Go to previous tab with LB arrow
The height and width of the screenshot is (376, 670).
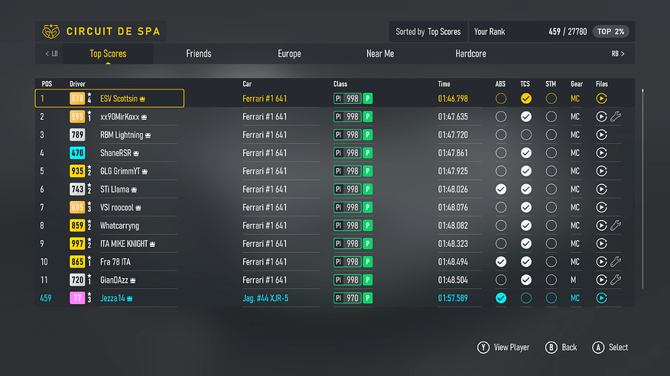tap(51, 53)
